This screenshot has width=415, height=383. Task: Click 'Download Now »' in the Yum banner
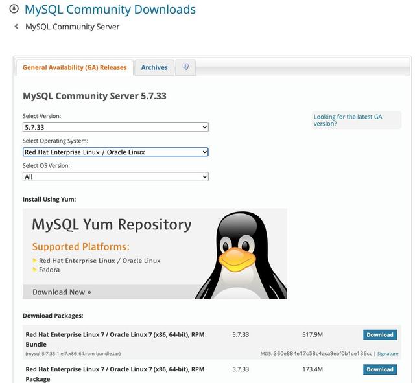tap(62, 292)
